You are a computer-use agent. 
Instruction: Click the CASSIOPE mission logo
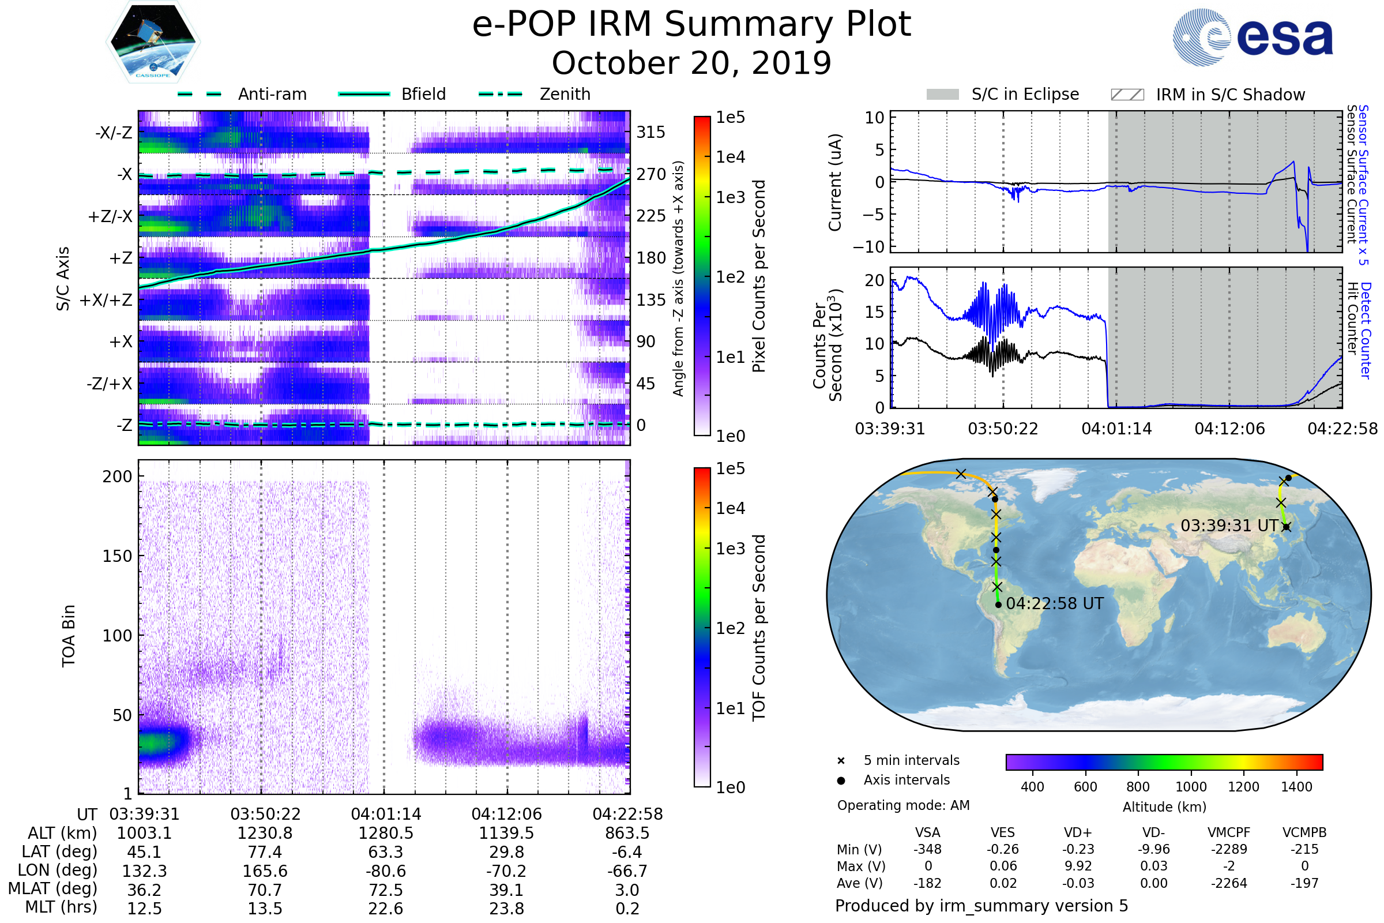[153, 42]
